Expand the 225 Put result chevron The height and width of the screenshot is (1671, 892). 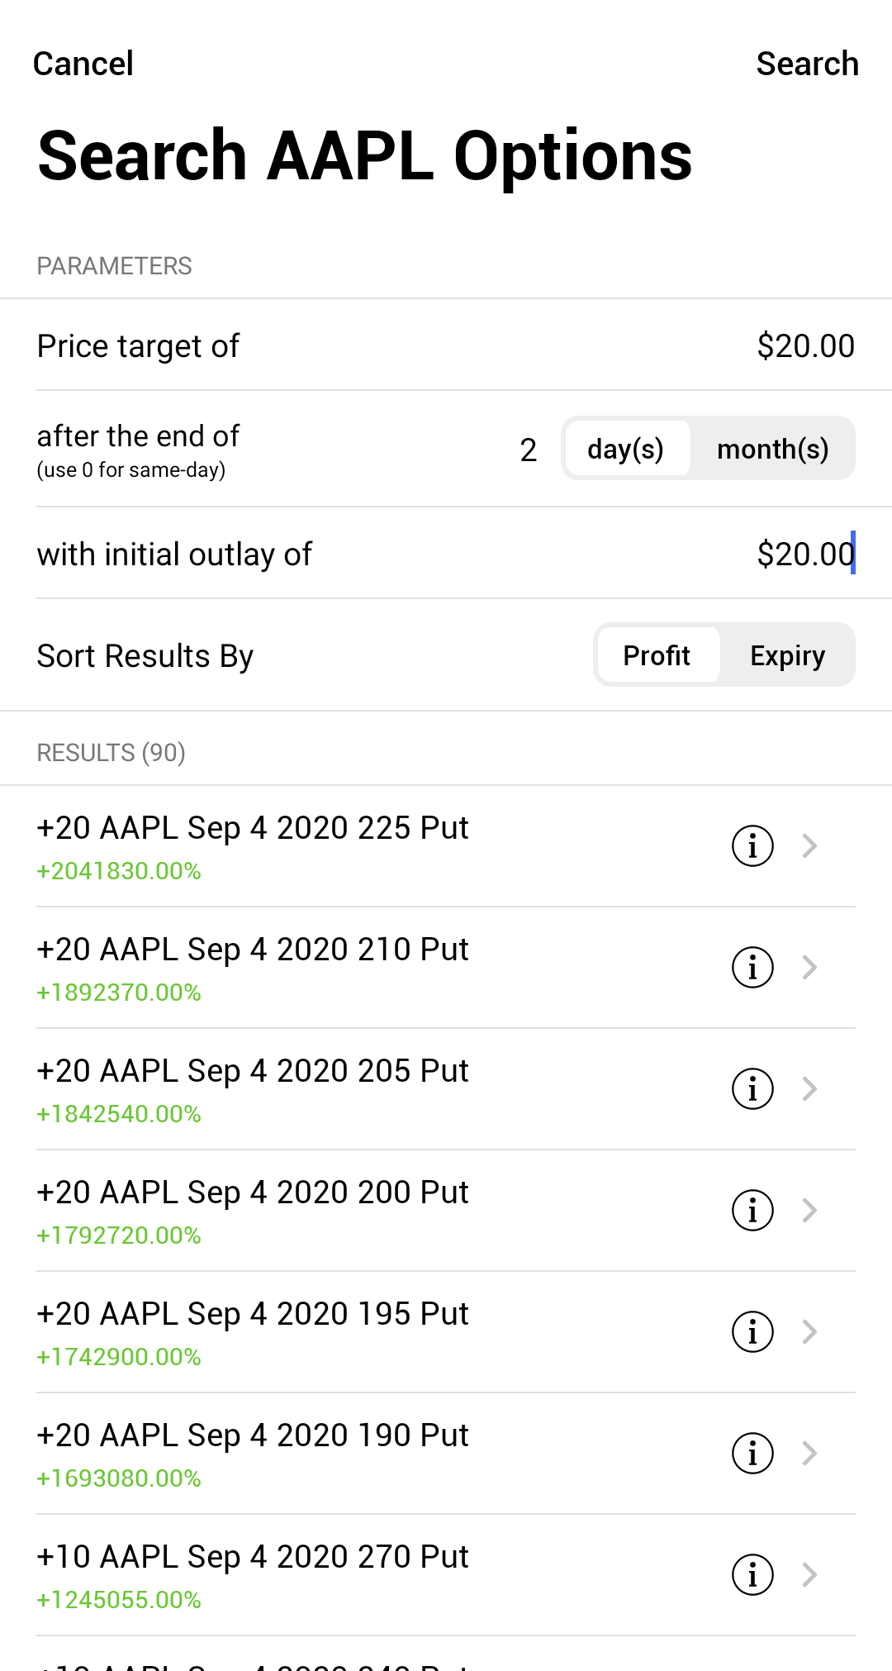[x=809, y=845]
